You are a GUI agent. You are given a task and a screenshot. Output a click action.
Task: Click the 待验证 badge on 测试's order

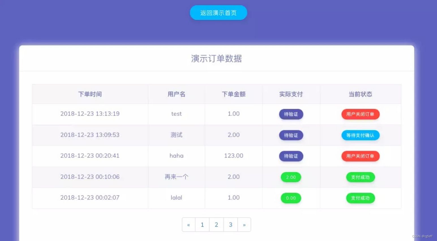point(291,135)
